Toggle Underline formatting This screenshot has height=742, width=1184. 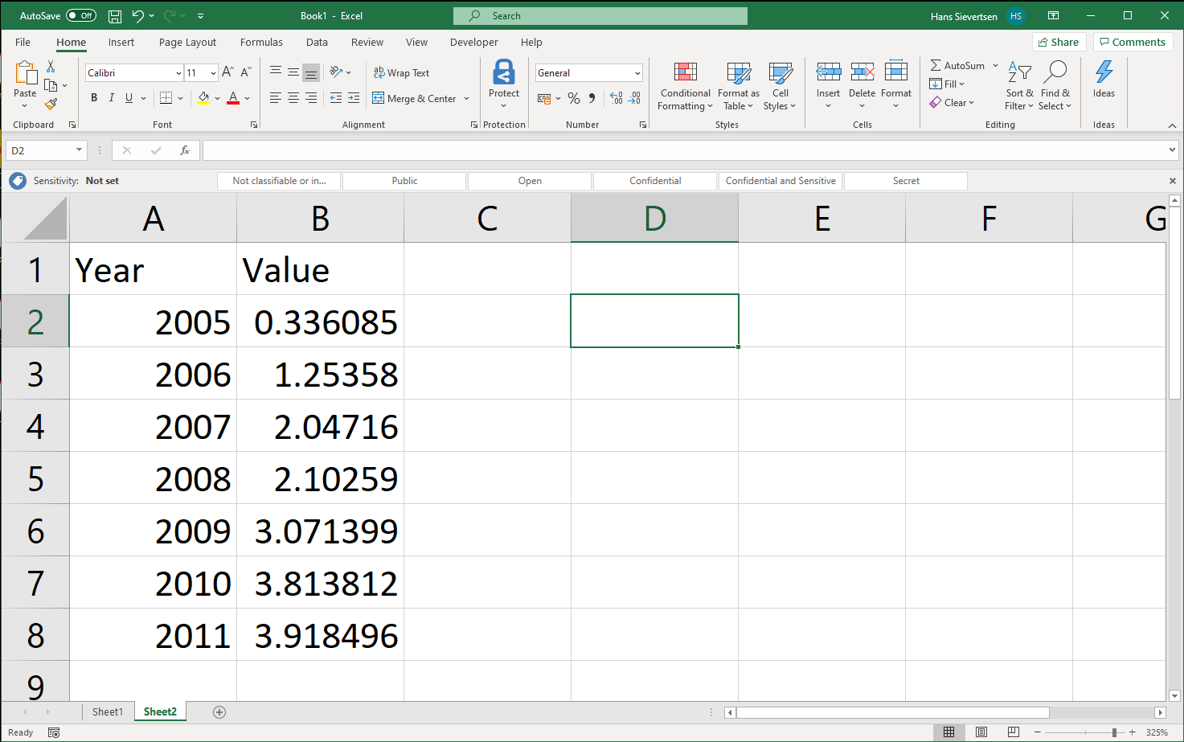coord(129,98)
